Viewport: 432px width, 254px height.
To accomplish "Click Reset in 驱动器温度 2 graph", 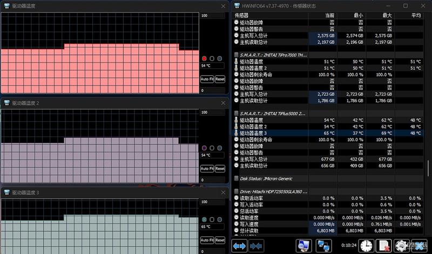I will click(x=220, y=168).
